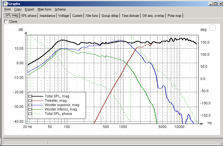Toggle the Woofer superior, mag legend checkbox
The image size is (223, 146).
point(30,105)
